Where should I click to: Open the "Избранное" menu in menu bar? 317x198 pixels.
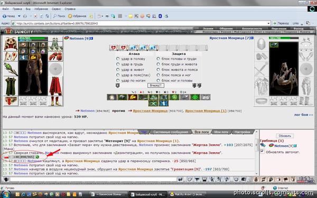[41, 9]
